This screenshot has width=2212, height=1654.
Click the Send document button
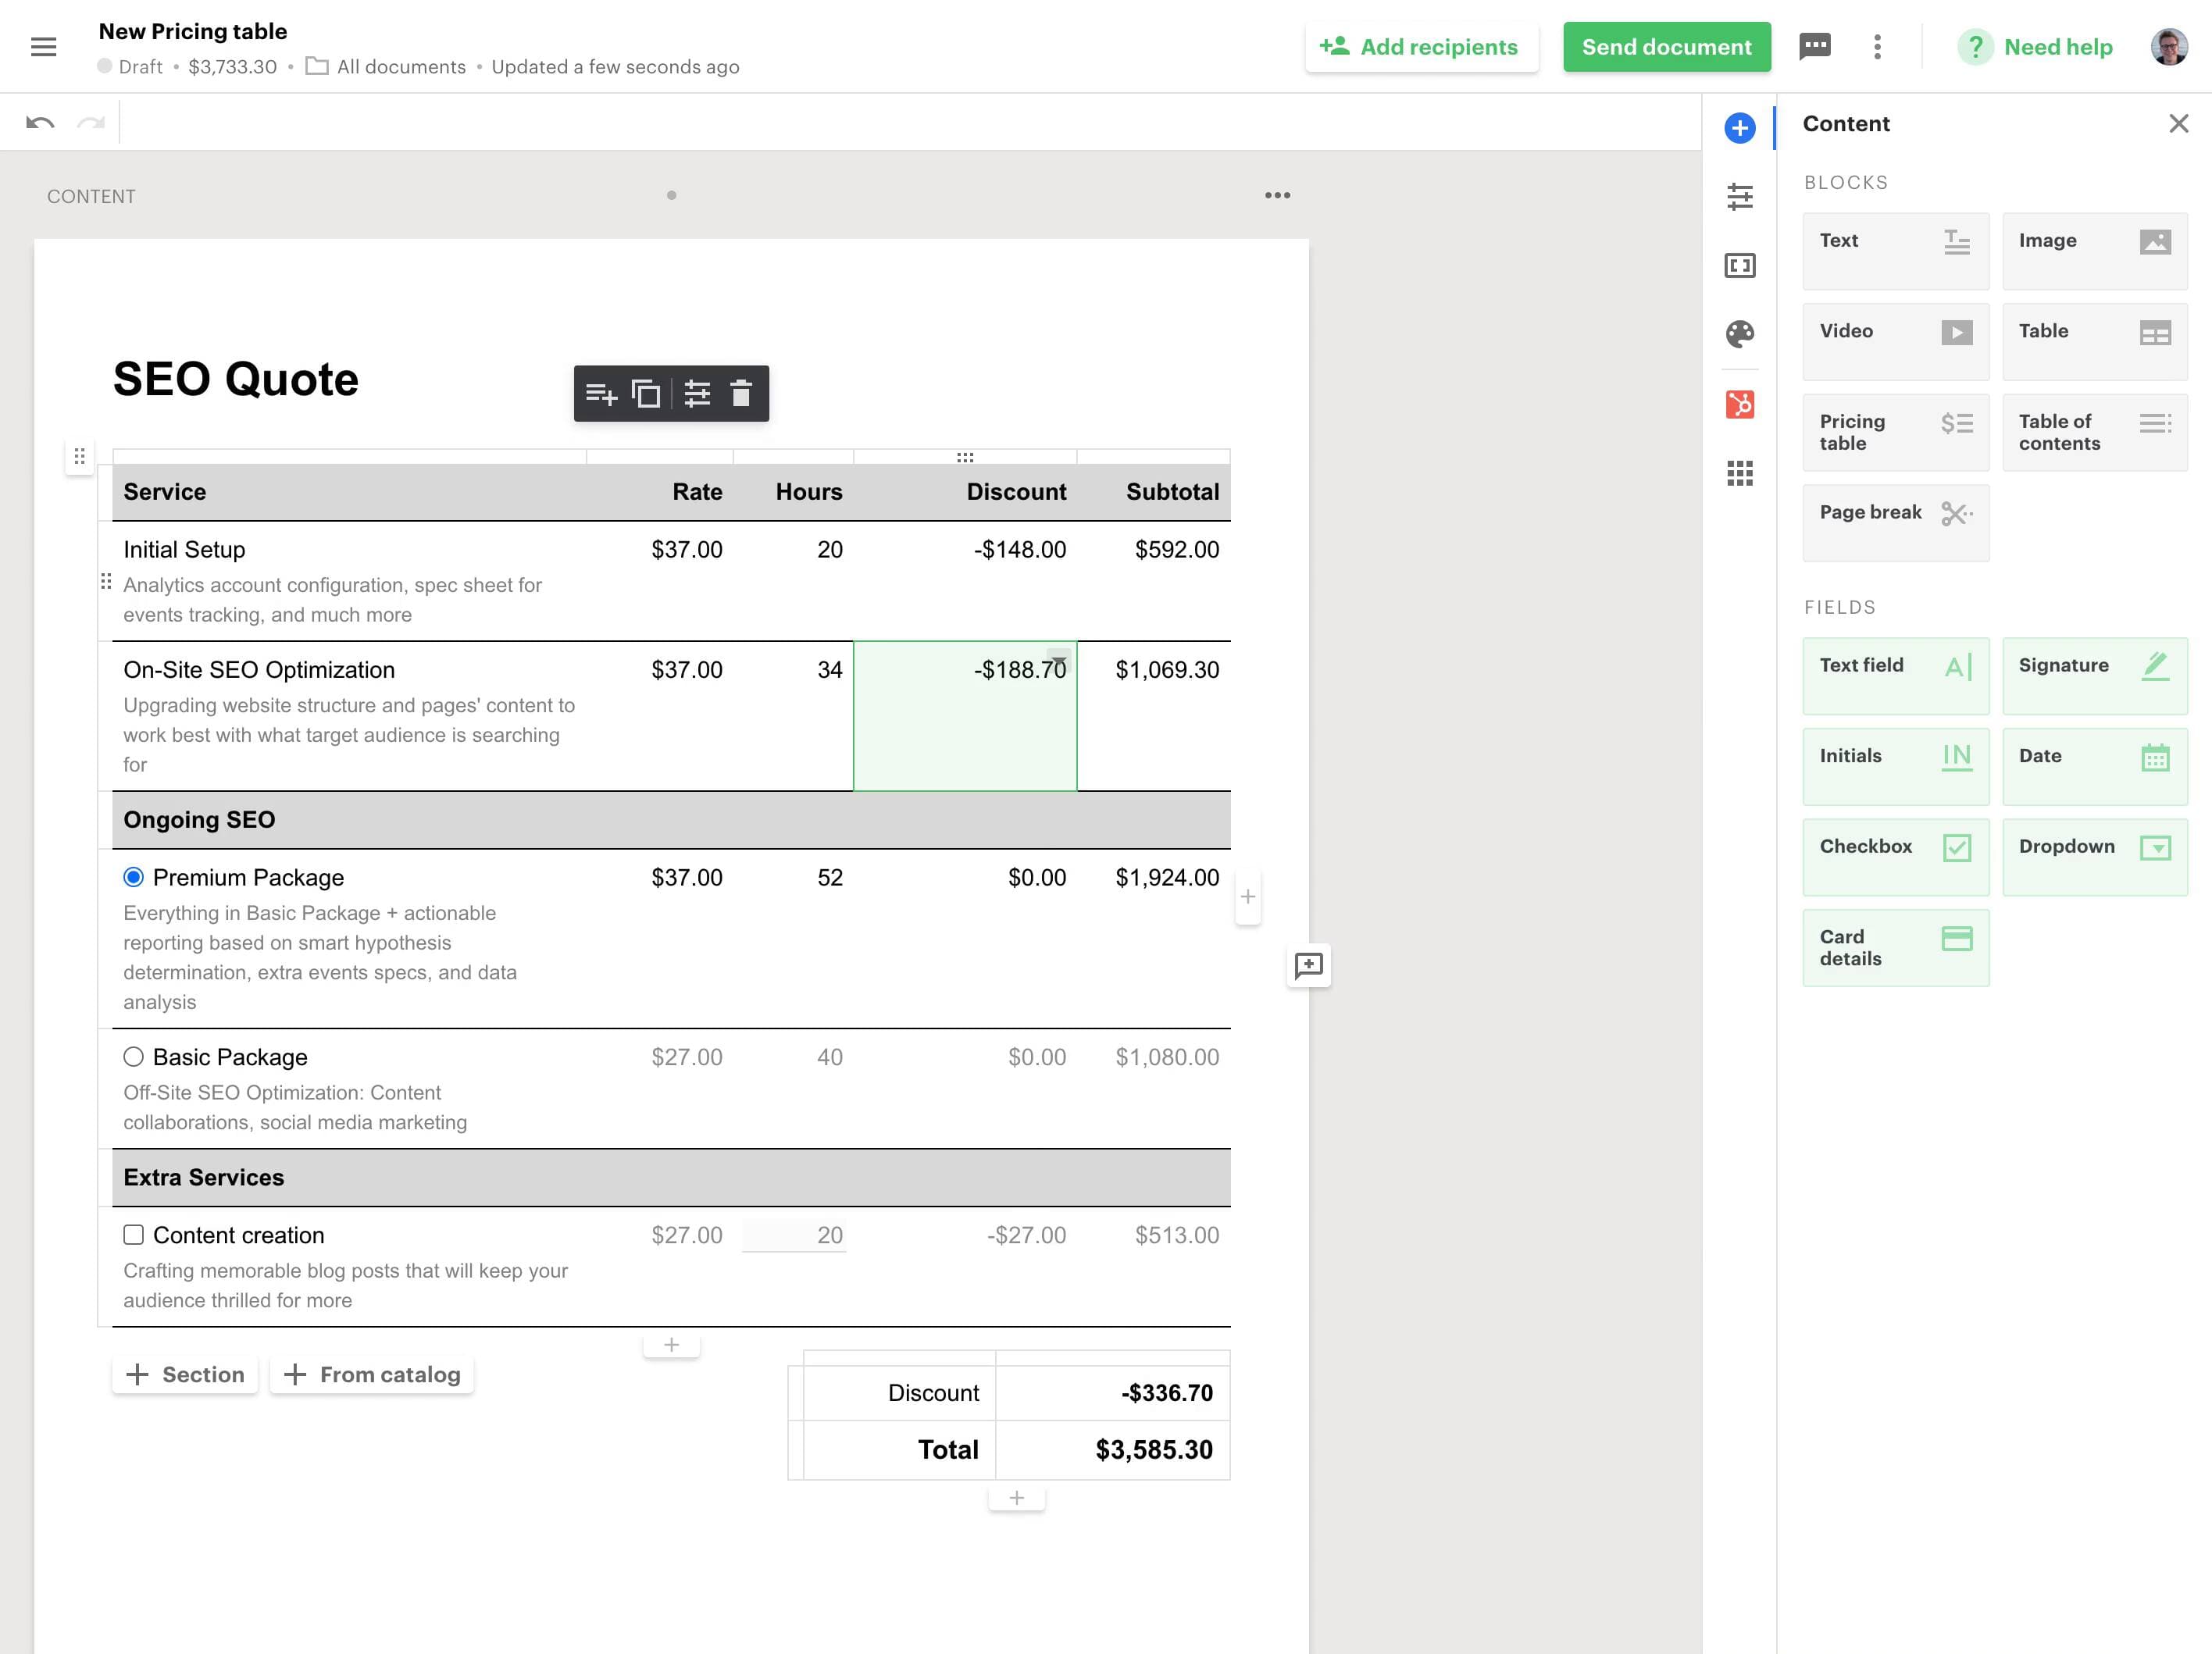coord(1666,47)
